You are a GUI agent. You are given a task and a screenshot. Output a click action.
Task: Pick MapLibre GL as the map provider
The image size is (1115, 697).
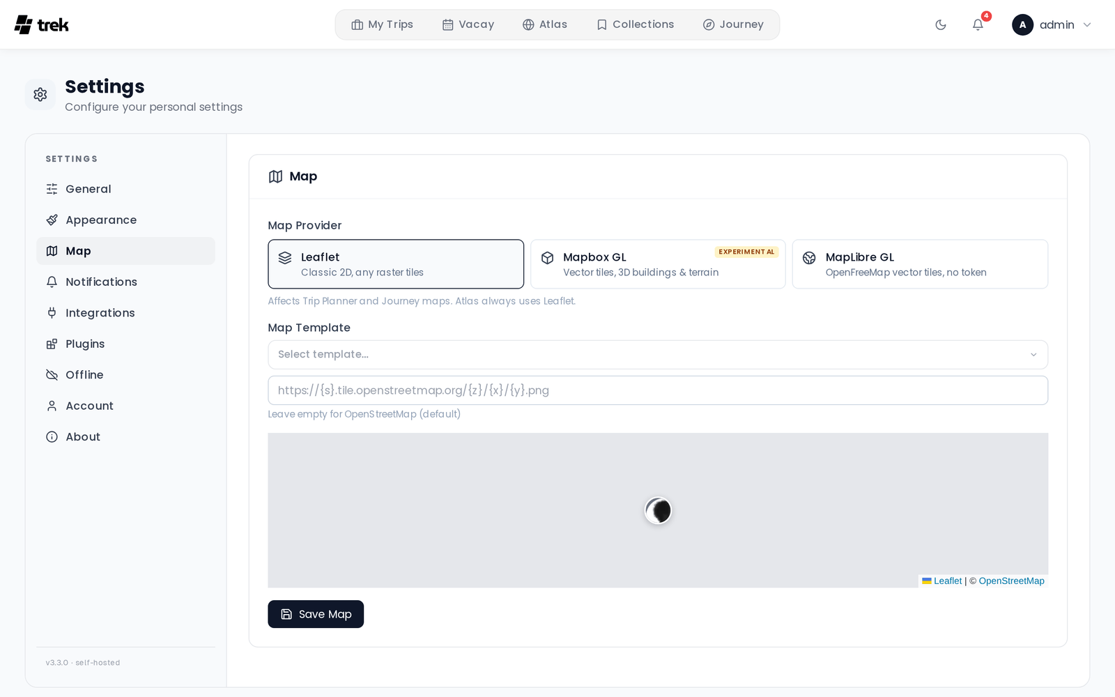tap(920, 264)
